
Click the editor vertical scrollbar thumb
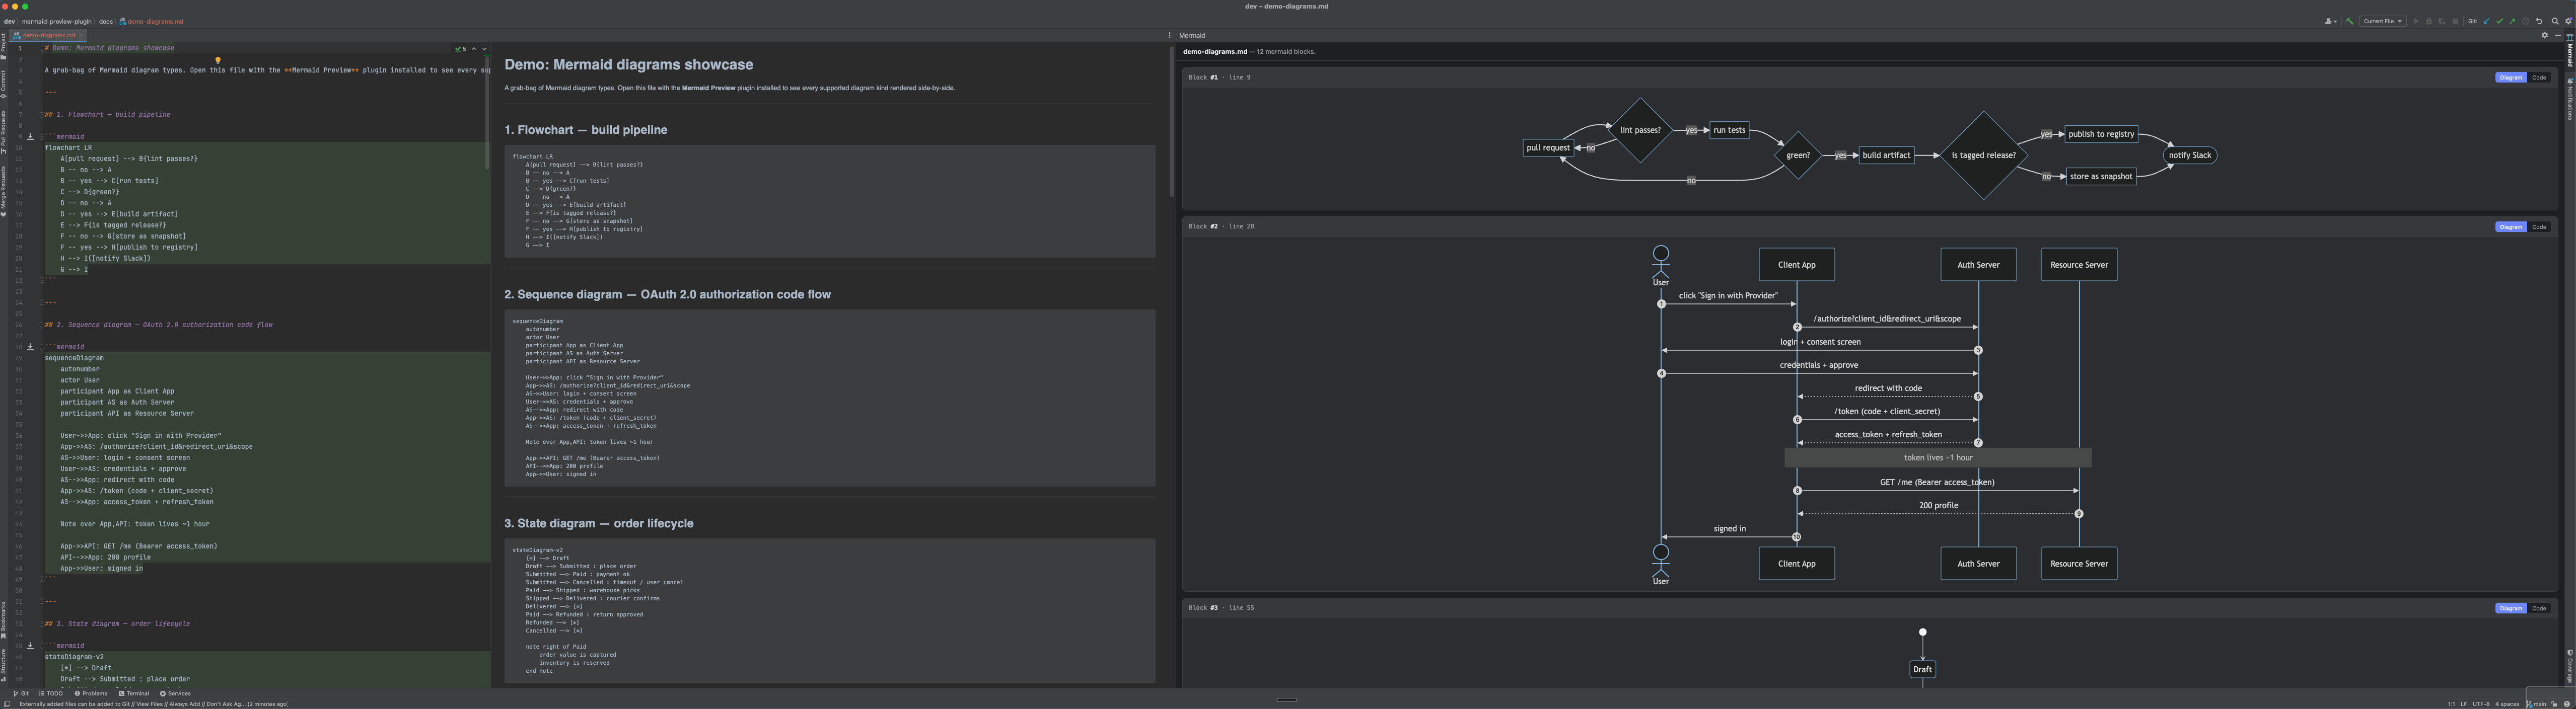[x=487, y=112]
